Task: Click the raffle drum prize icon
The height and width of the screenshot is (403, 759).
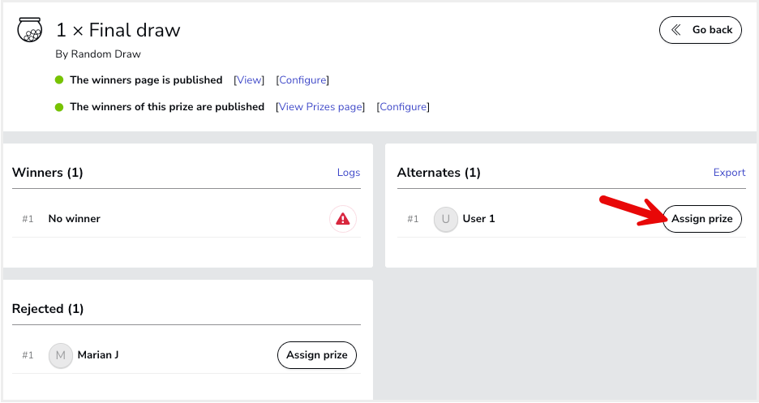Action: [x=30, y=30]
